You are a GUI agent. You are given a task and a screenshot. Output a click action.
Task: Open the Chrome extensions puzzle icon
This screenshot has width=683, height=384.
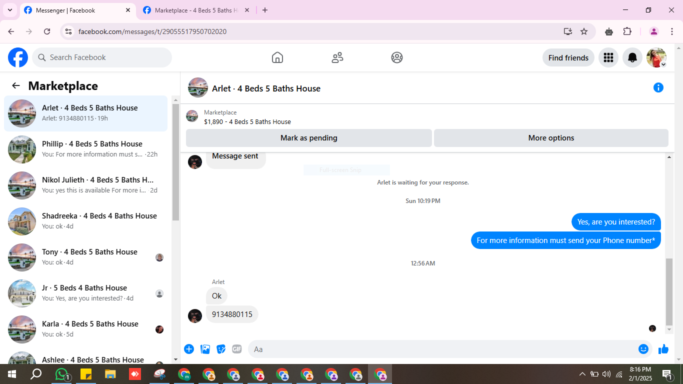tap(627, 31)
